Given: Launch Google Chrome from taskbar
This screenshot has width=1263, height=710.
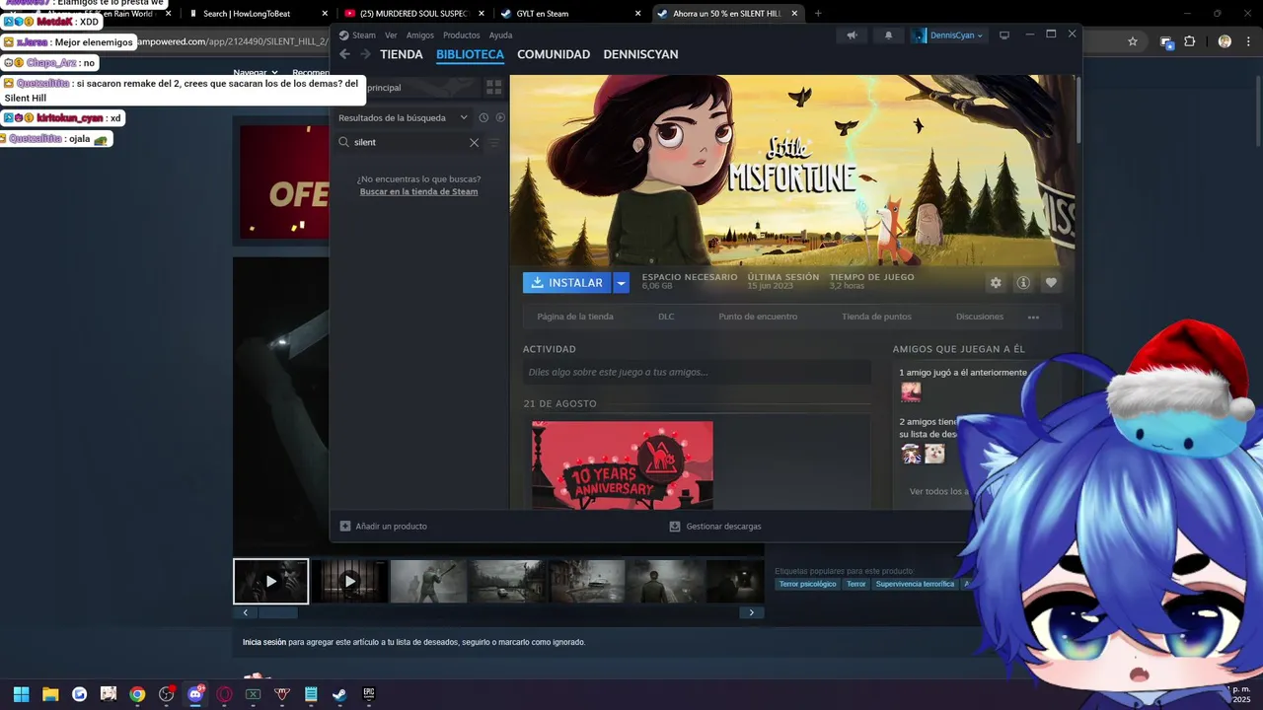Looking at the screenshot, I should [137, 694].
